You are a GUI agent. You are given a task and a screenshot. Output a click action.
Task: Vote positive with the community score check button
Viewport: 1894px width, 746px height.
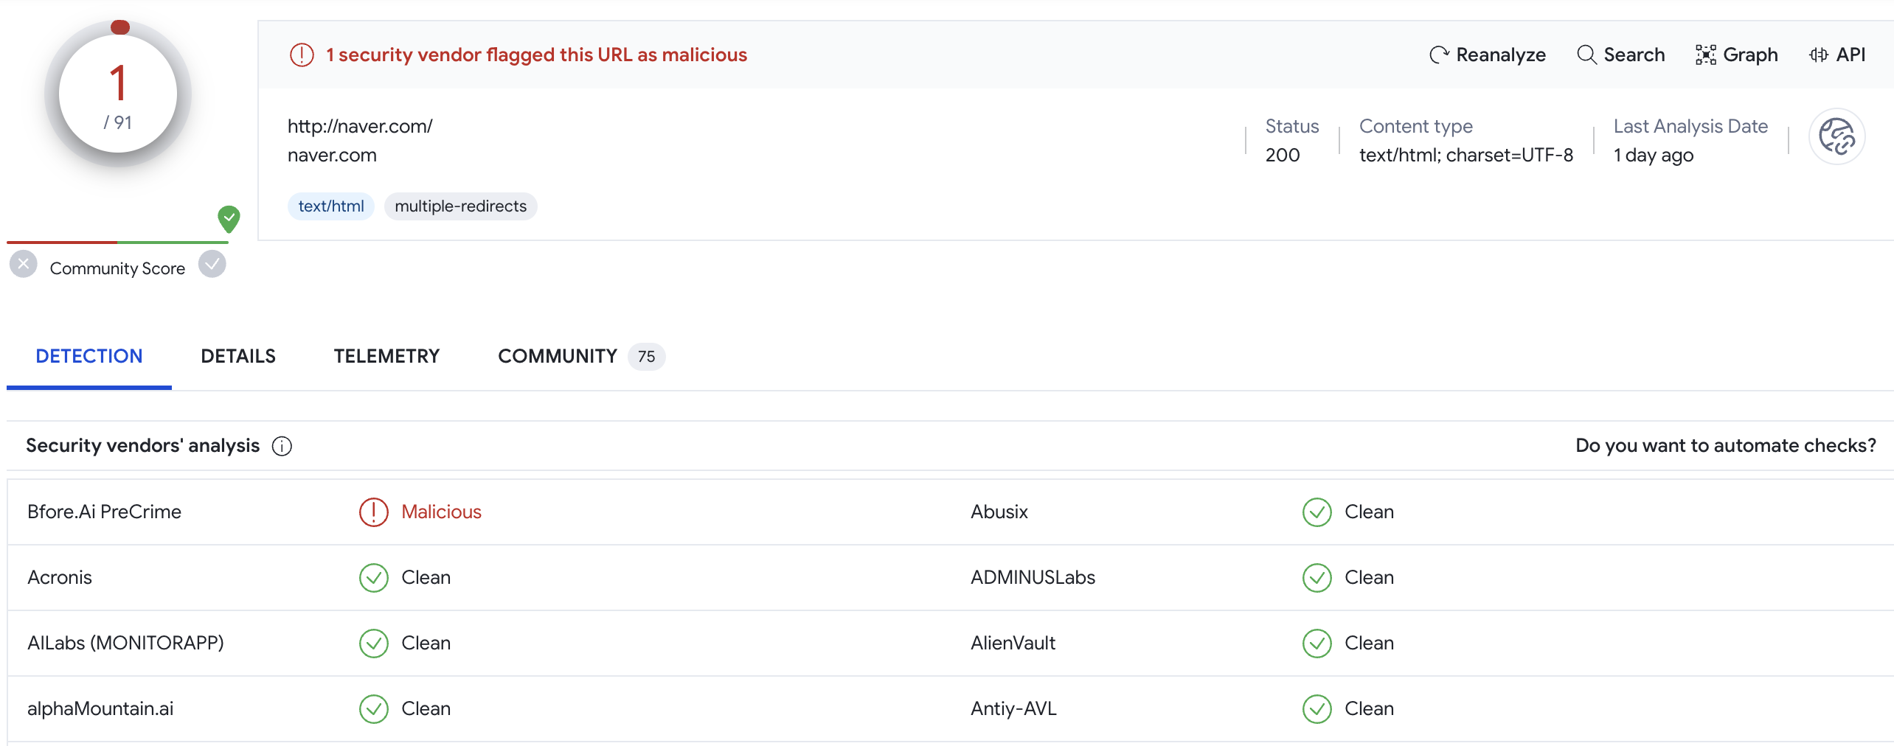click(212, 264)
